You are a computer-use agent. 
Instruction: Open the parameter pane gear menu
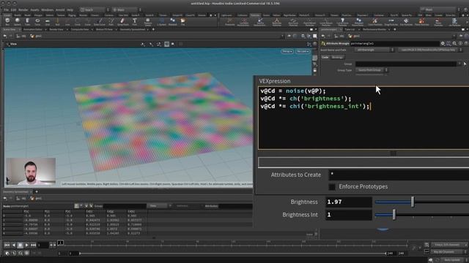[x=443, y=44]
